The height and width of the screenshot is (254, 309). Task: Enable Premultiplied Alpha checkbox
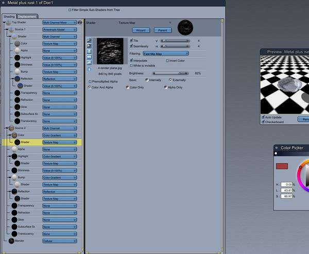click(90, 81)
